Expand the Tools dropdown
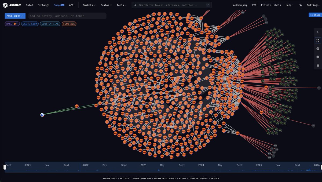Screen dimensions: 322x182 [121, 5]
